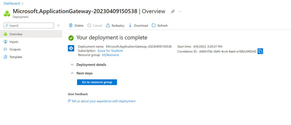
Task: Expand the Deployment details section
Action: pyautogui.click(x=72, y=65)
